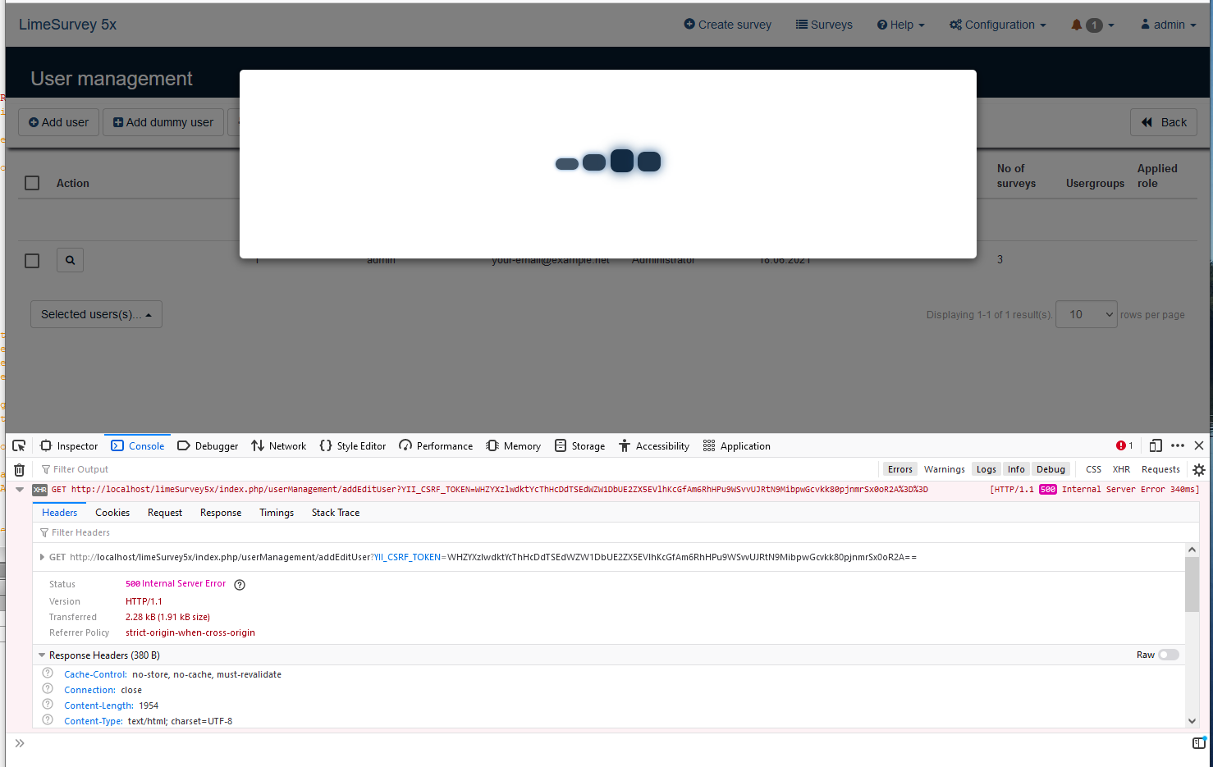Open help for Cache-Control header
The width and height of the screenshot is (1213, 767).
(48, 673)
